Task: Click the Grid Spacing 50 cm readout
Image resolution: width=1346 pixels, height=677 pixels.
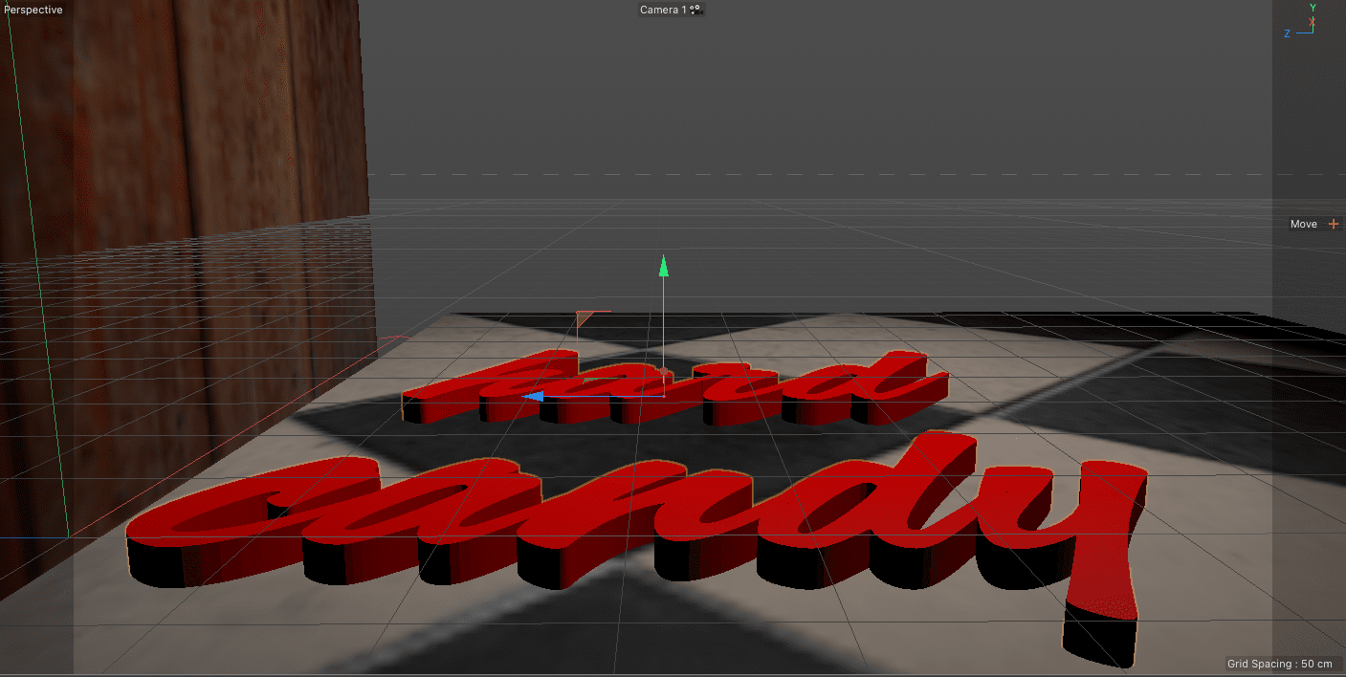Action: [1280, 664]
